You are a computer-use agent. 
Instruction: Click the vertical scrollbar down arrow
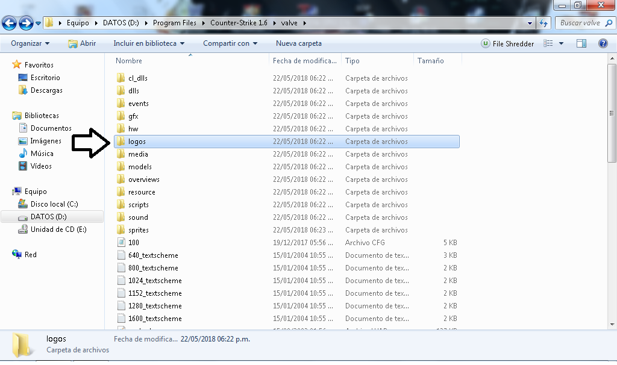pyautogui.click(x=612, y=325)
